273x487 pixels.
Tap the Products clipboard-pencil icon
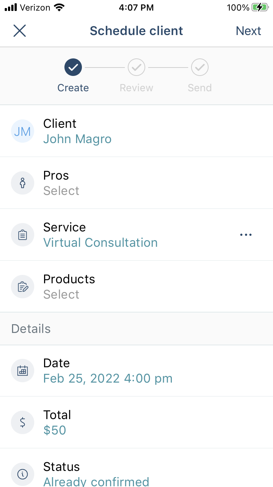coord(23,287)
